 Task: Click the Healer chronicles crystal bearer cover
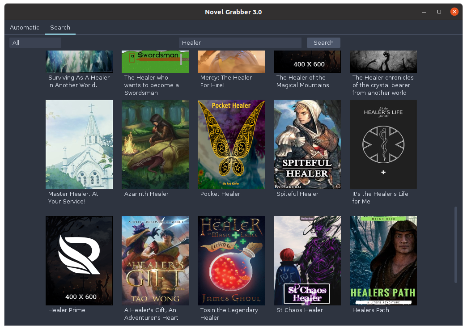(x=383, y=62)
